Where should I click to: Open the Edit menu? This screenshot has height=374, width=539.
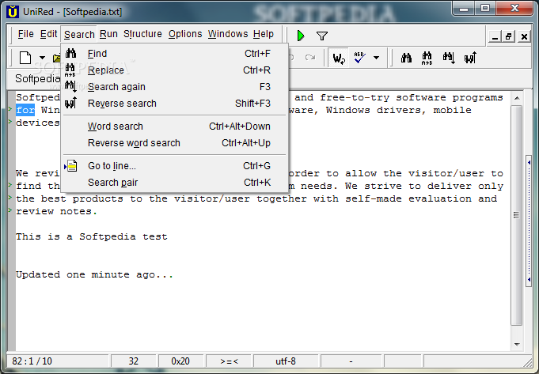tap(48, 34)
